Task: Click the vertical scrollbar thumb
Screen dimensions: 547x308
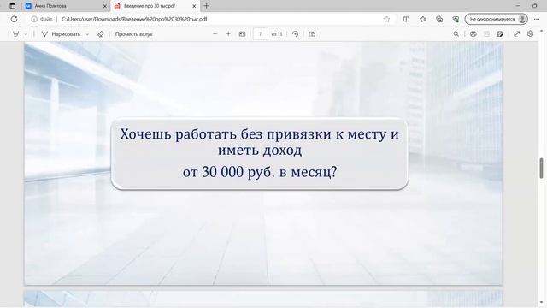Action: (x=541, y=168)
